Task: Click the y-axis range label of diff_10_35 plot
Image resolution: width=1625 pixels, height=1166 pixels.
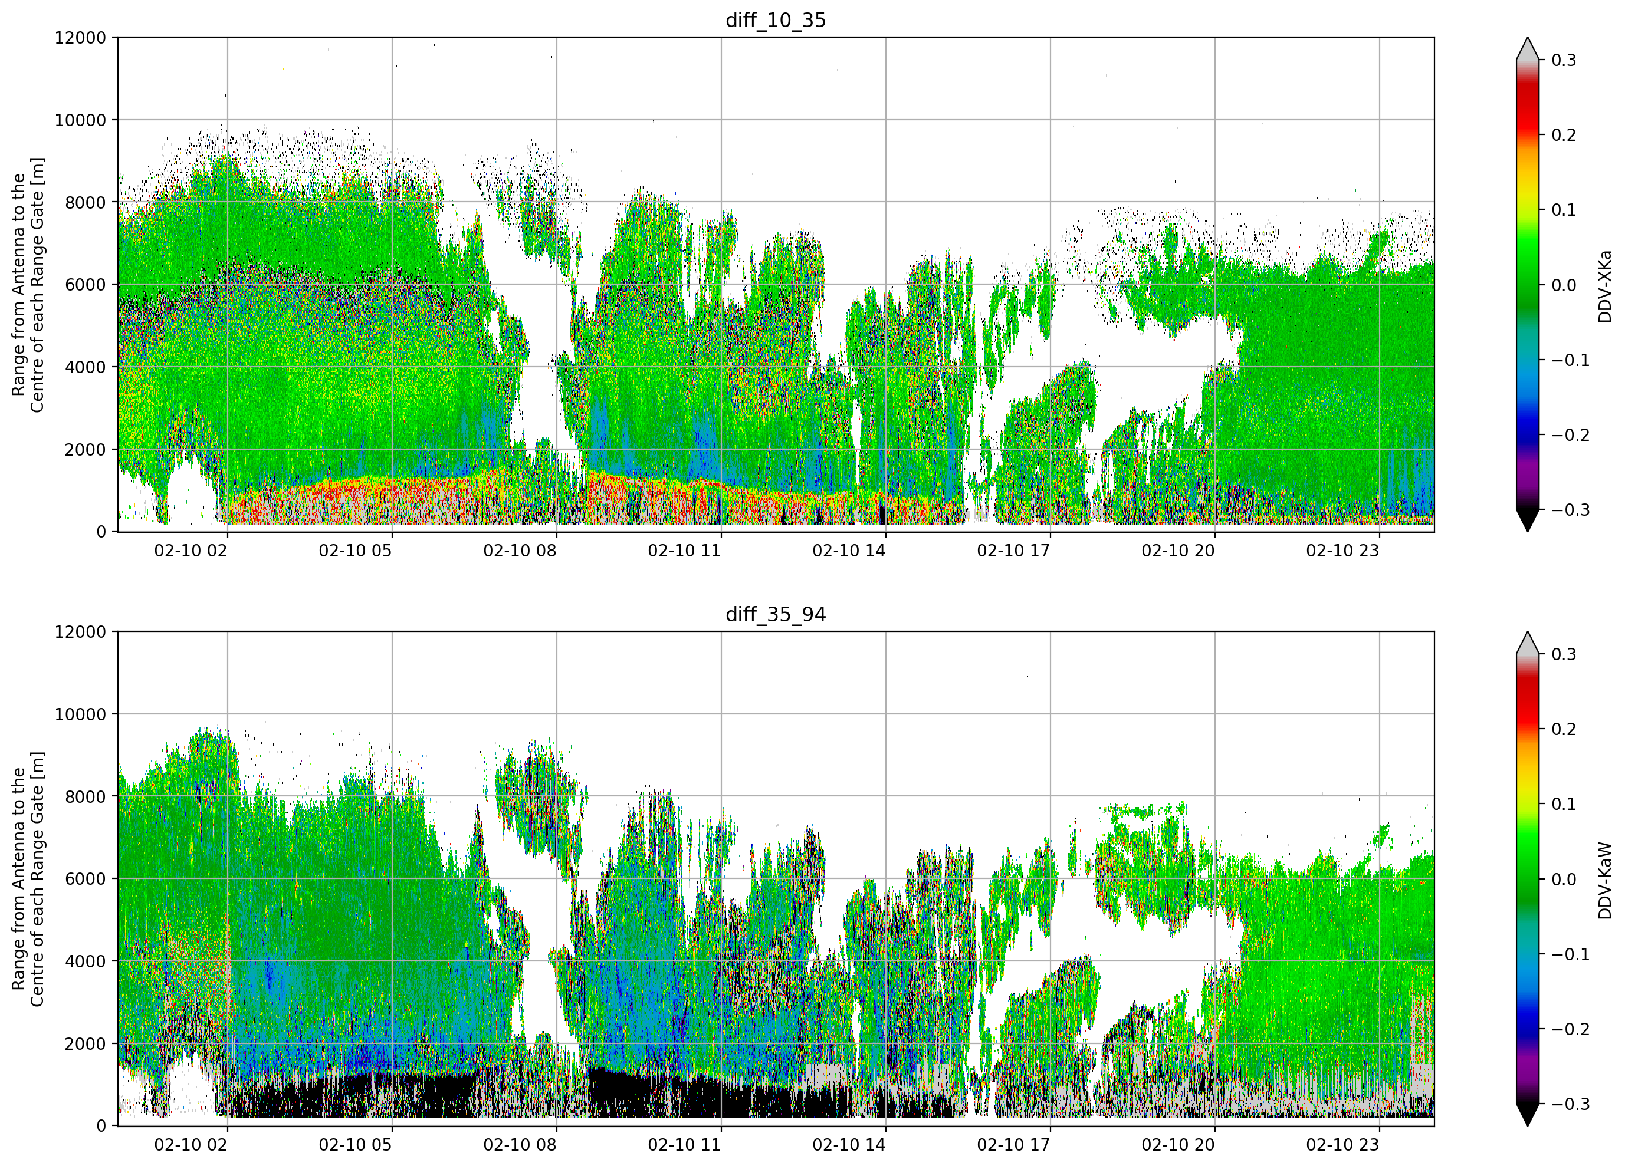Action: click(x=28, y=284)
